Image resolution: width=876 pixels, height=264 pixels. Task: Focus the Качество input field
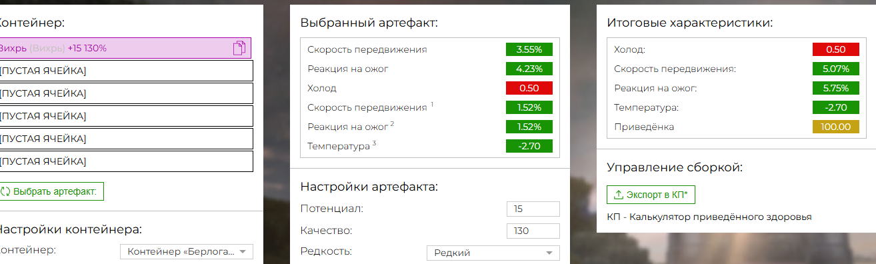click(533, 231)
